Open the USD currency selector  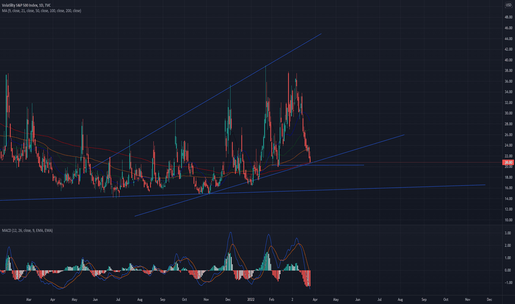coord(508,6)
